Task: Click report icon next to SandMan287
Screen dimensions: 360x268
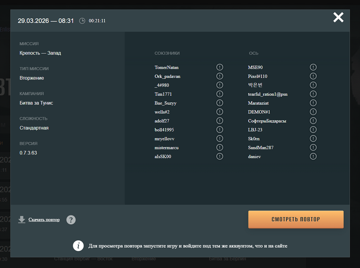Action: click(313, 147)
